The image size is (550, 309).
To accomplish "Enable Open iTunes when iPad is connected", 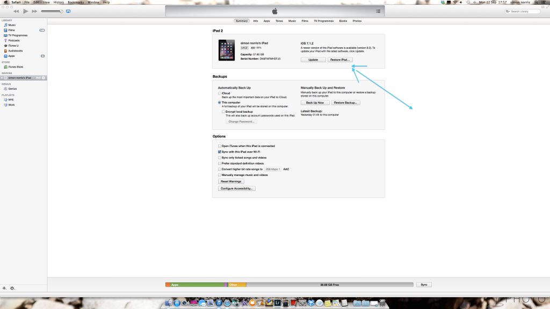I will (220, 146).
